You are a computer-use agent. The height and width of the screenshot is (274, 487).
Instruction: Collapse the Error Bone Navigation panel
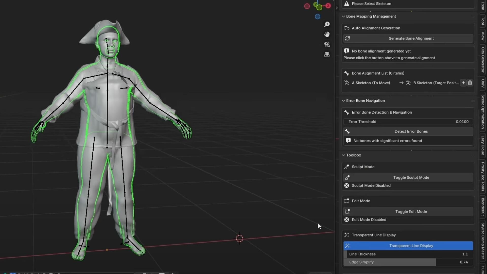[343, 101]
